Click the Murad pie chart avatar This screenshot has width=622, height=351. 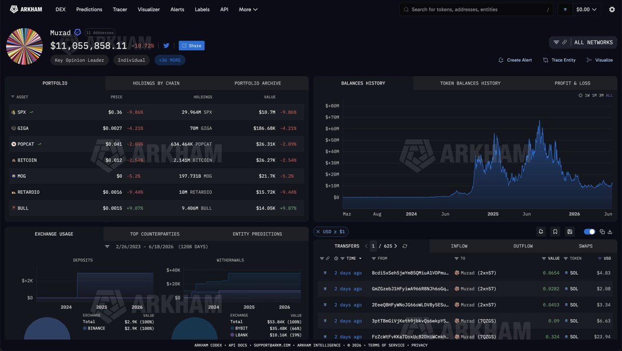[x=24, y=47]
